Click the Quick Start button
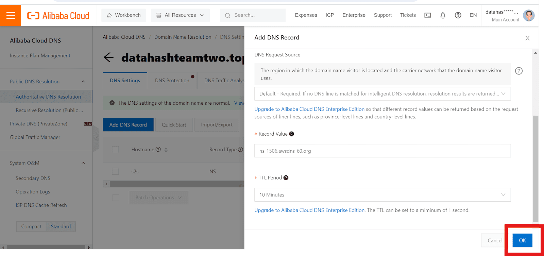This screenshot has height=256, width=544. tap(174, 125)
